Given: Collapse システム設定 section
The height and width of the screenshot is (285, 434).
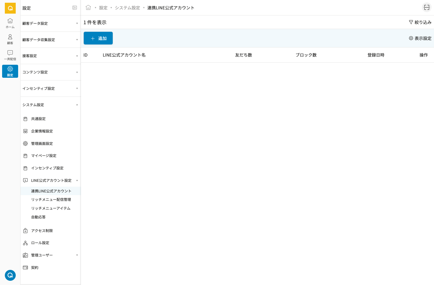Looking at the screenshot, I should 50,105.
